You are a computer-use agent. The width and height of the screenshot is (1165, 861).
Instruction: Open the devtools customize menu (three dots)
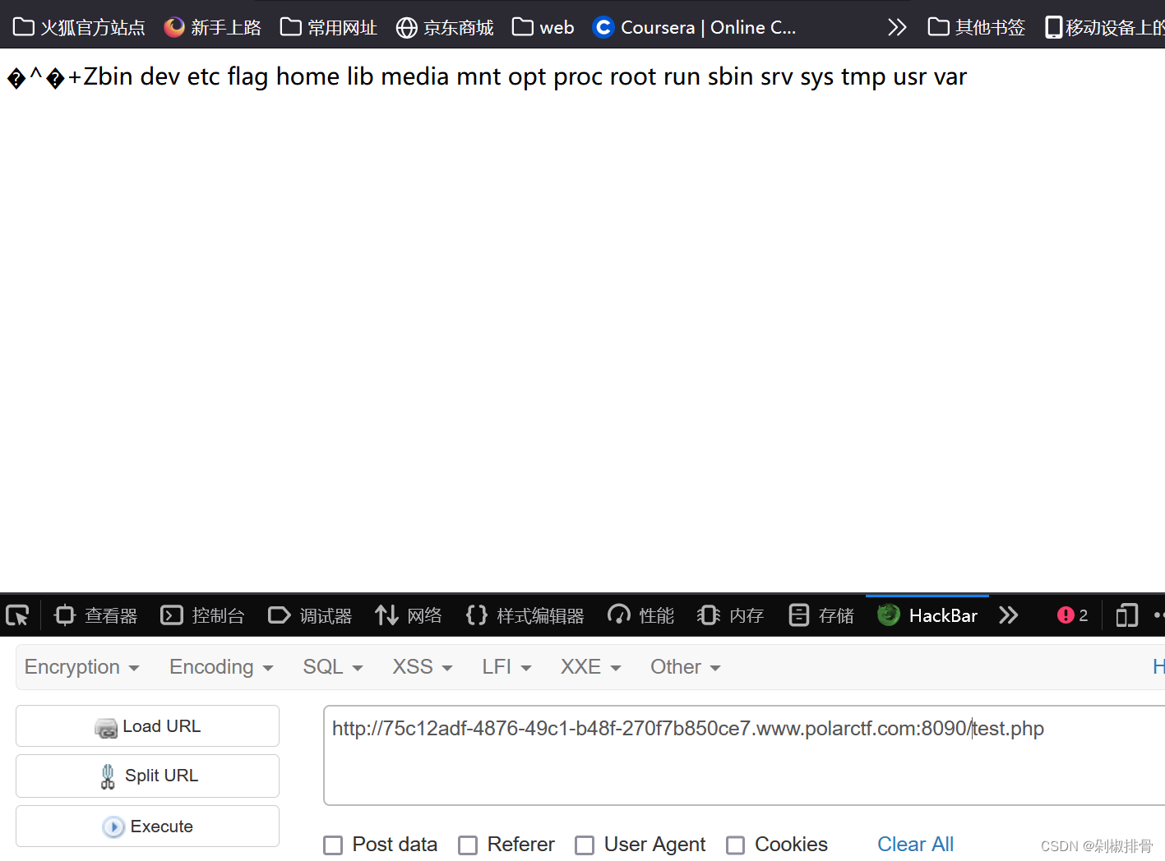1159,615
